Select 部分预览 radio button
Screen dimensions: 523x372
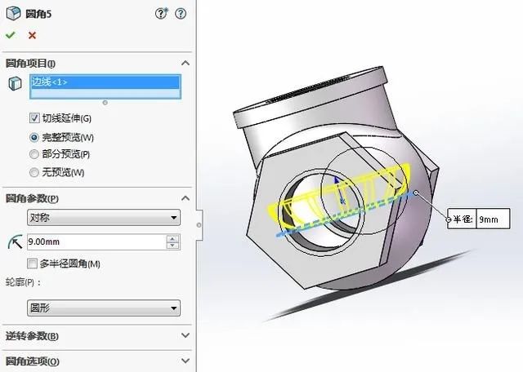34,154
